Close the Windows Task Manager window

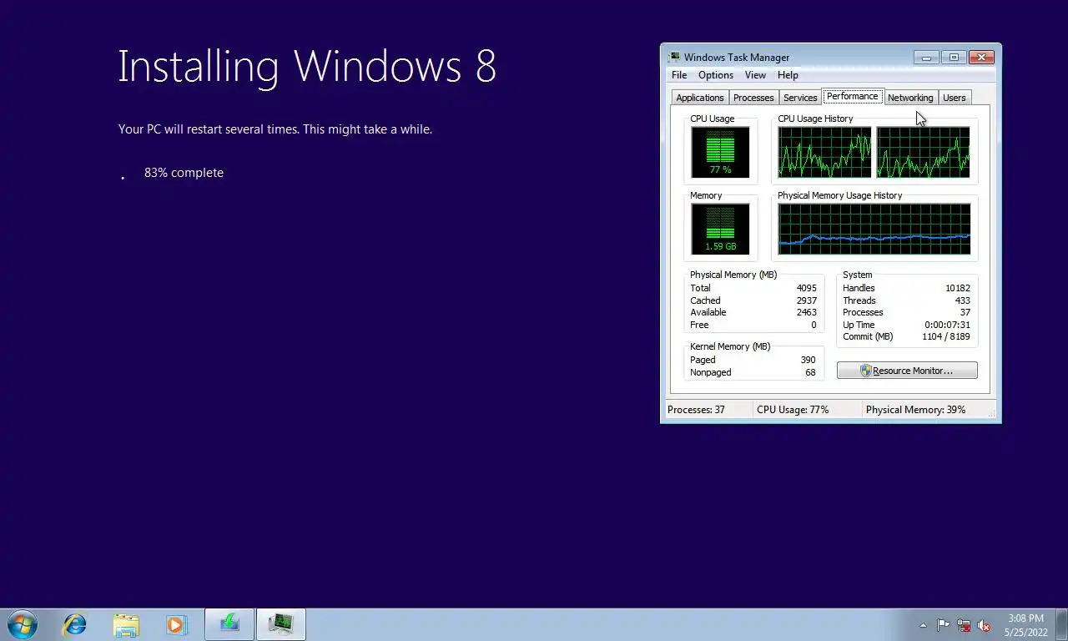pyautogui.click(x=981, y=58)
